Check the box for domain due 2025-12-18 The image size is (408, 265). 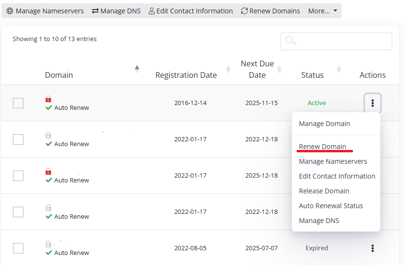click(x=18, y=176)
